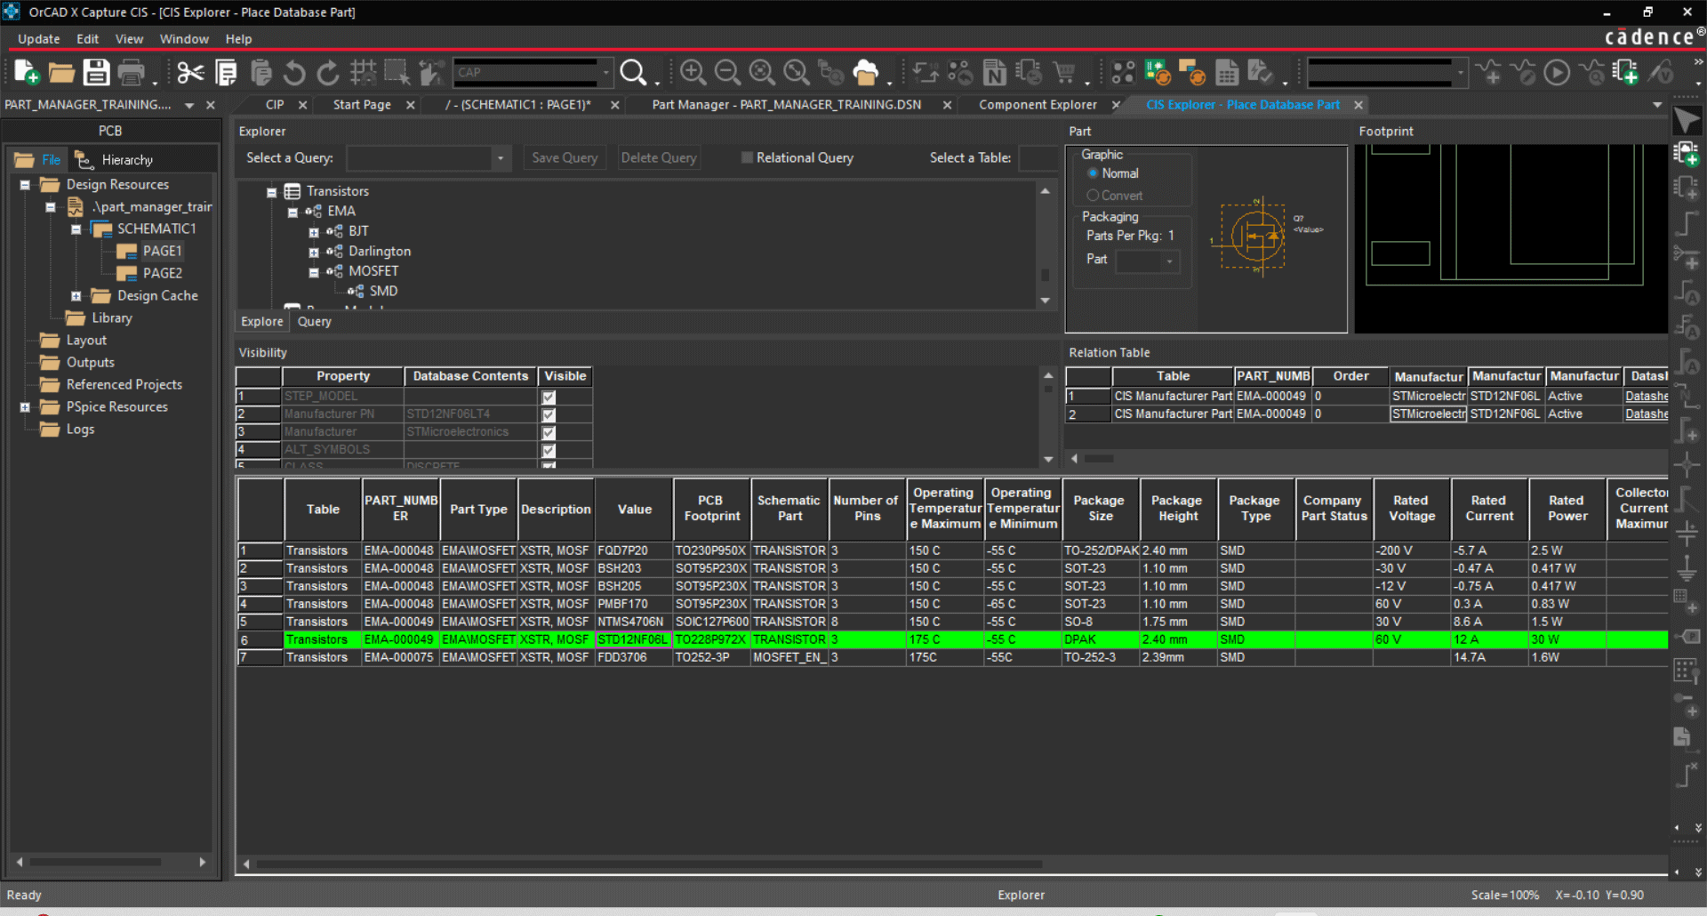Image resolution: width=1707 pixels, height=916 pixels.
Task: Click the Snap to Grid toolbar icon
Action: 364,72
